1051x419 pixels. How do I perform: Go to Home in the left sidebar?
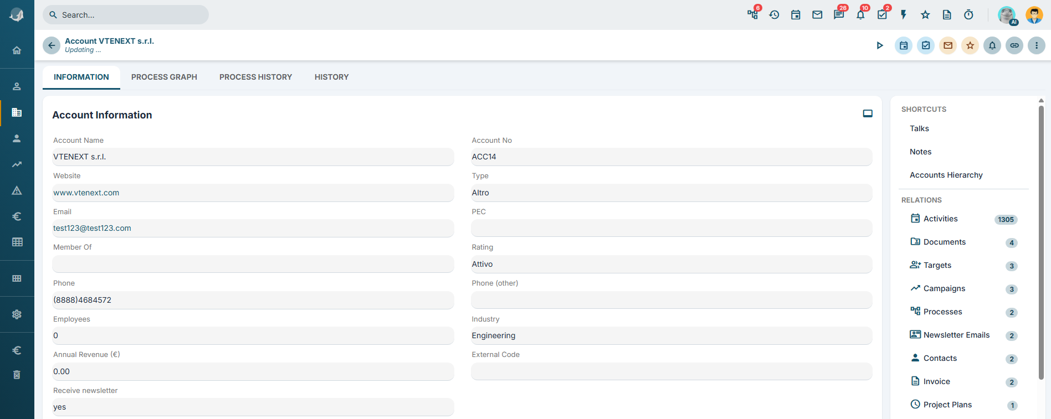17,50
